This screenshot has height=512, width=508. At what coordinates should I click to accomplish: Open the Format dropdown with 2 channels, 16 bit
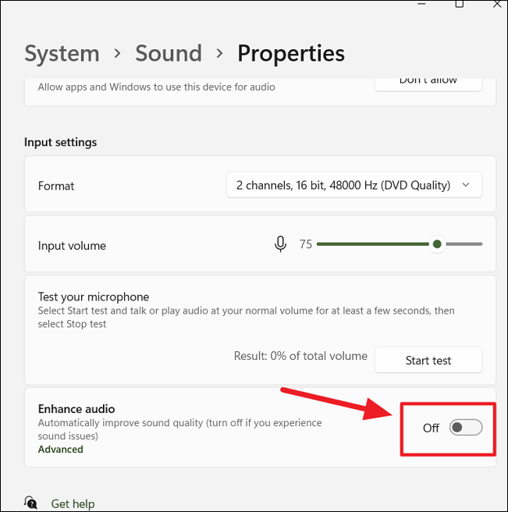pos(354,185)
